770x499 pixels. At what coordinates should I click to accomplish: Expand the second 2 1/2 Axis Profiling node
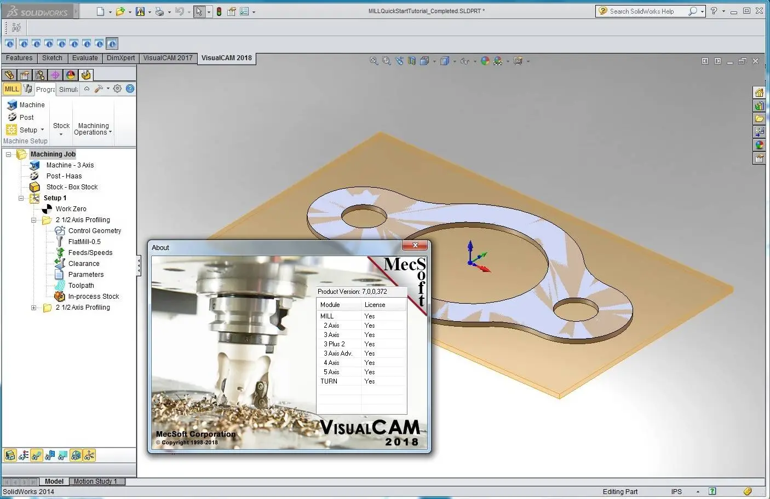coord(33,307)
